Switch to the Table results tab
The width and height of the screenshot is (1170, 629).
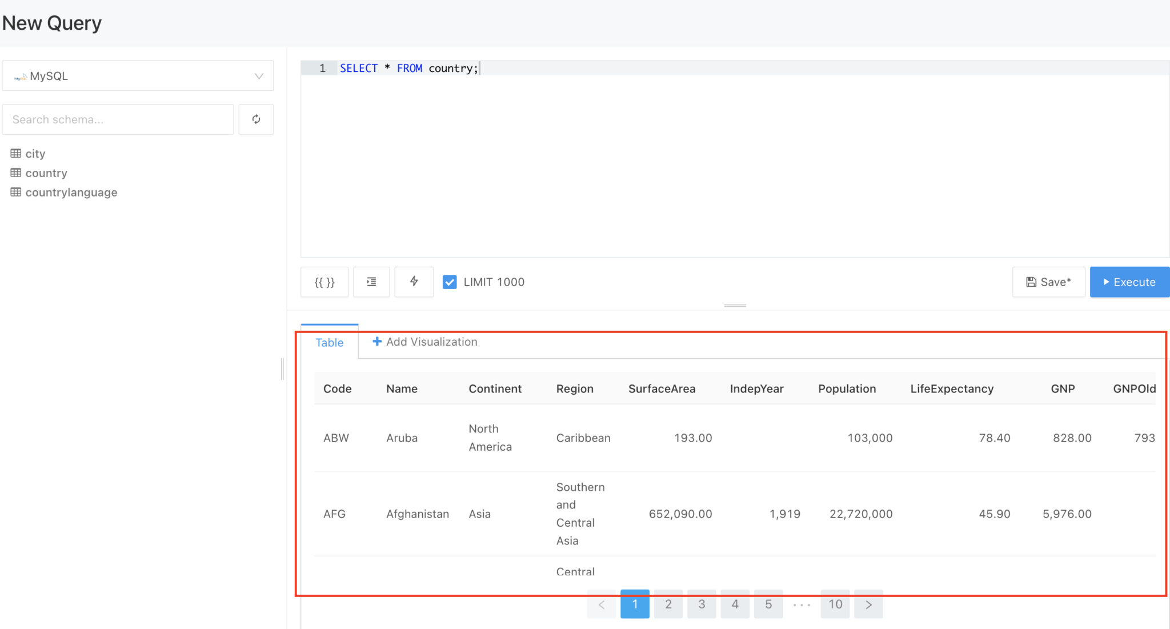pyautogui.click(x=329, y=342)
